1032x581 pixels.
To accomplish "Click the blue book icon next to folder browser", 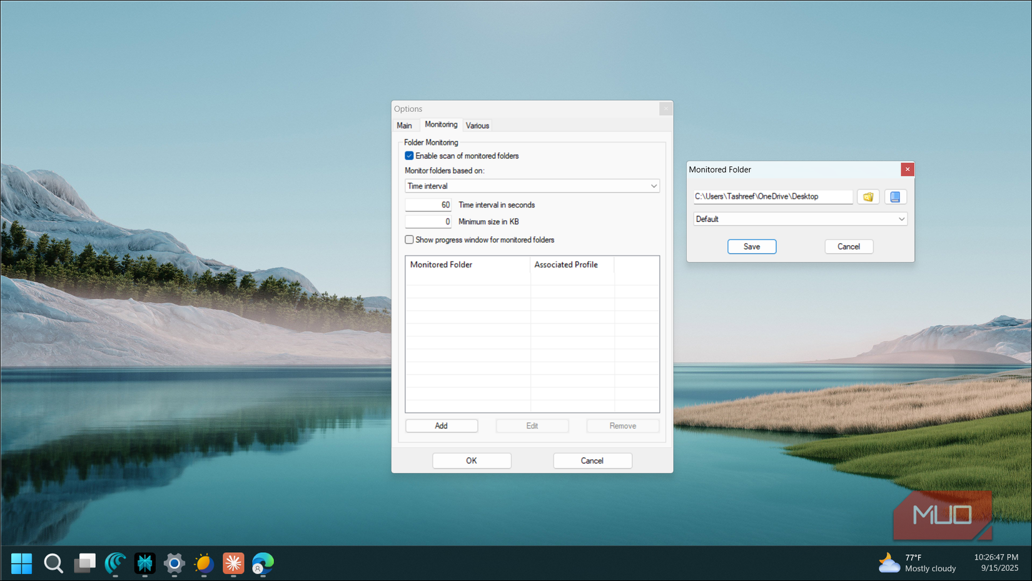I will 896,196.
